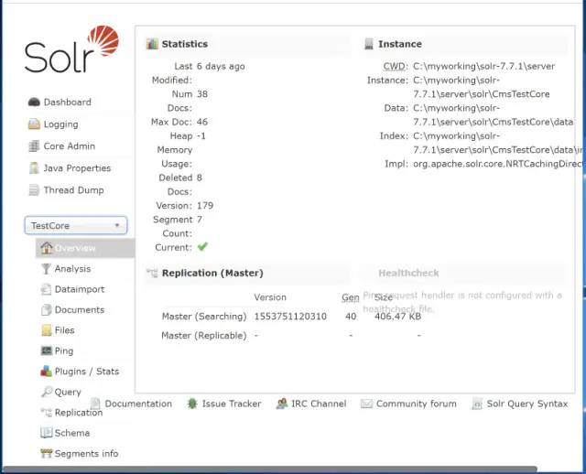Viewport: 586px width, 474px height.
Task: Click the Gen column header
Action: (351, 297)
